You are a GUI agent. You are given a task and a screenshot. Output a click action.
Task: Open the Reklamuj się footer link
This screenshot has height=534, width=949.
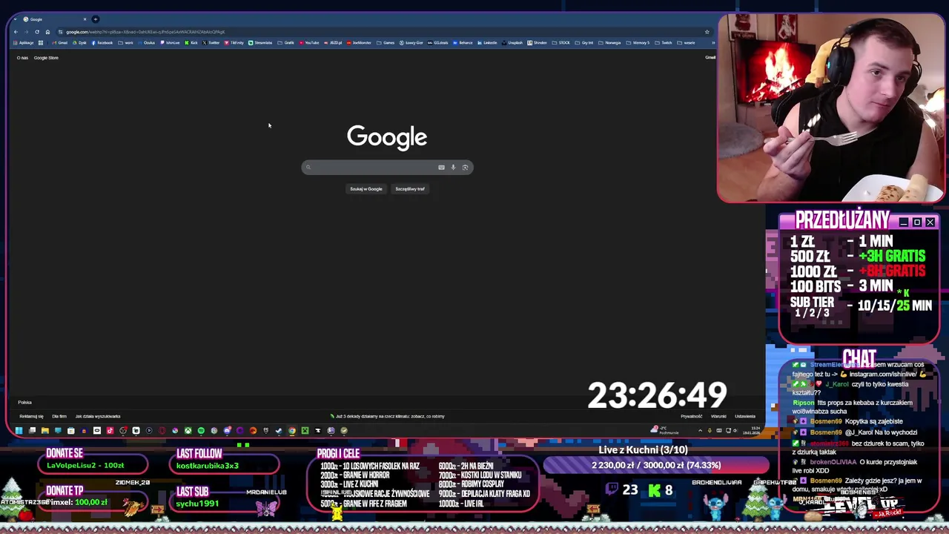31,416
